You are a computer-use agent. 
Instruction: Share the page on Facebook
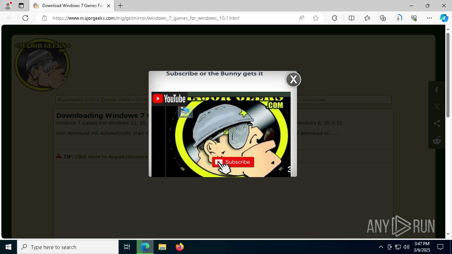[x=437, y=90]
